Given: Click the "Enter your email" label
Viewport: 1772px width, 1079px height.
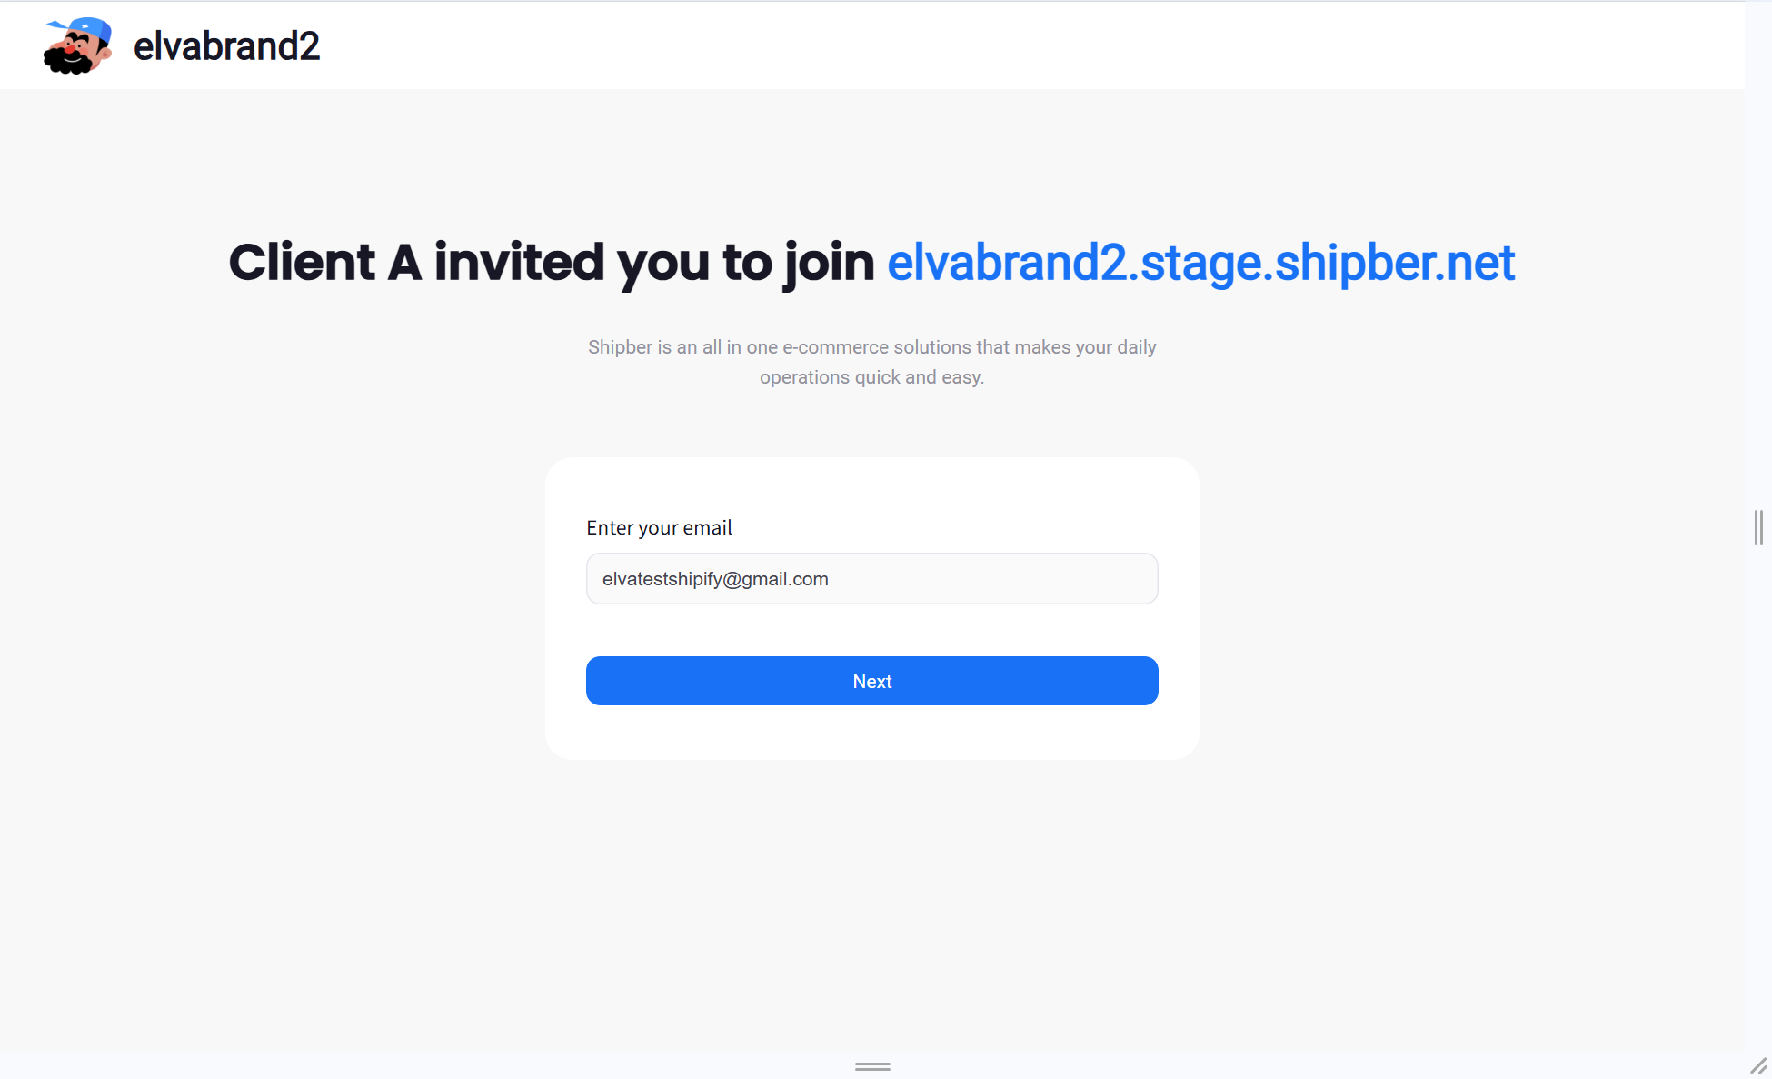Looking at the screenshot, I should coord(659,527).
